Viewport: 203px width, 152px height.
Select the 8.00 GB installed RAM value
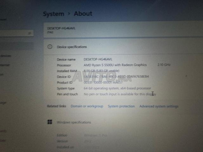[101, 71]
